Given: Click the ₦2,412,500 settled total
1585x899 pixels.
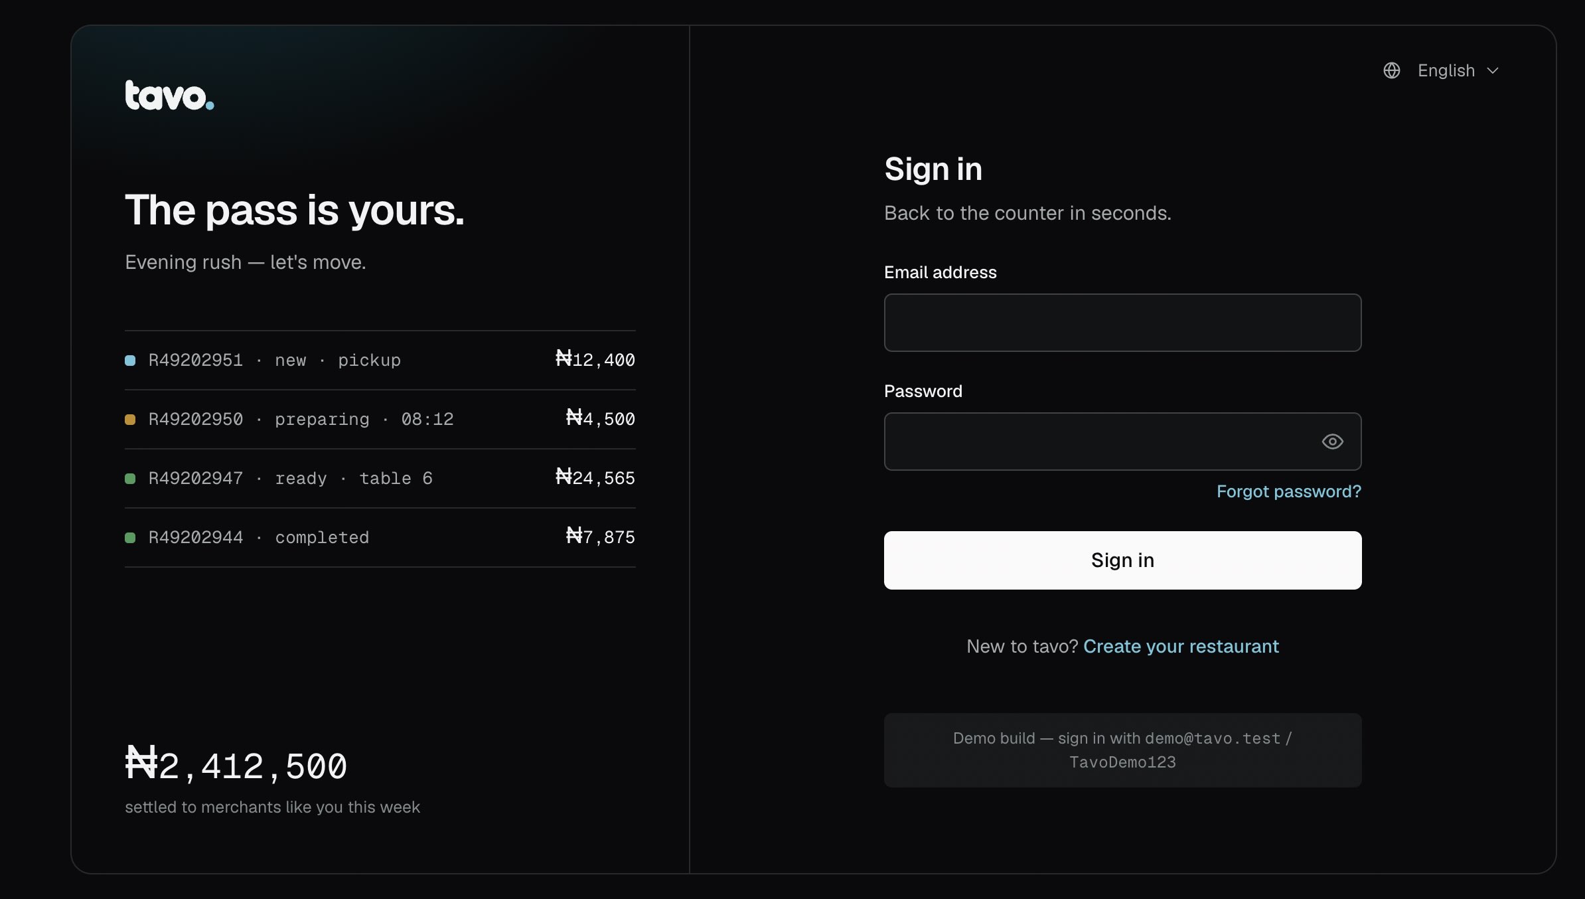Looking at the screenshot, I should (x=236, y=764).
